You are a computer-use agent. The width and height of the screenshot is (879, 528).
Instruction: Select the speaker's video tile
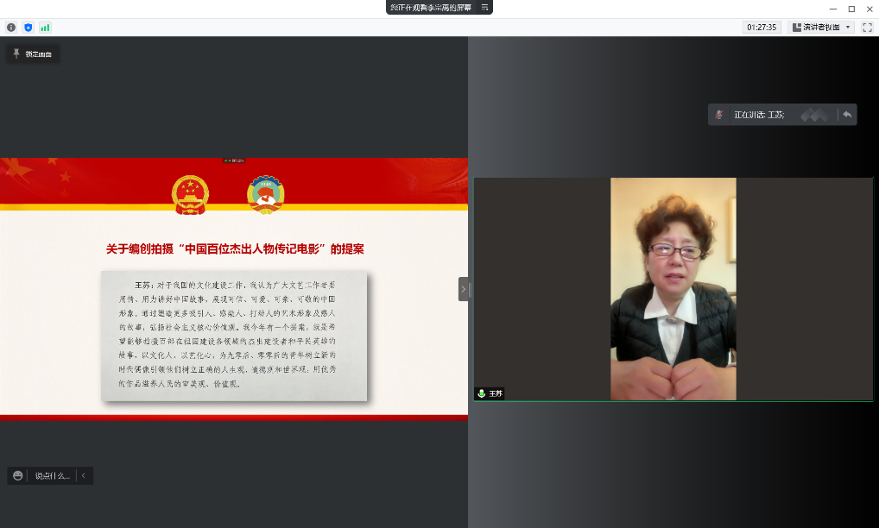(673, 289)
